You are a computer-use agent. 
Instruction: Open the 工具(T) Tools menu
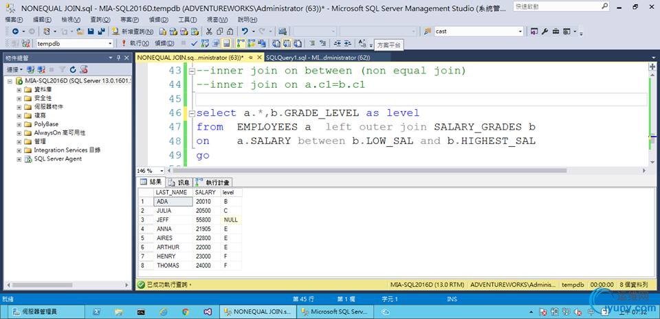tap(186, 19)
